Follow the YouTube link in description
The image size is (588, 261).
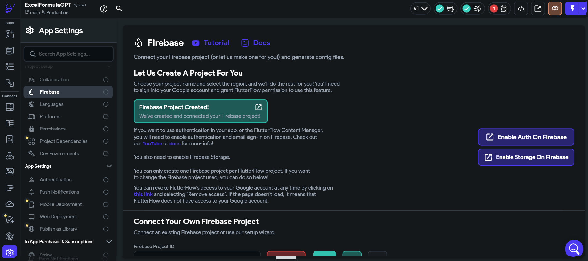click(x=152, y=144)
